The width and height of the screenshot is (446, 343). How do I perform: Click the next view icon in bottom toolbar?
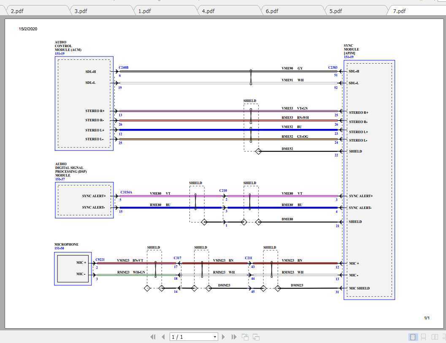point(256,337)
